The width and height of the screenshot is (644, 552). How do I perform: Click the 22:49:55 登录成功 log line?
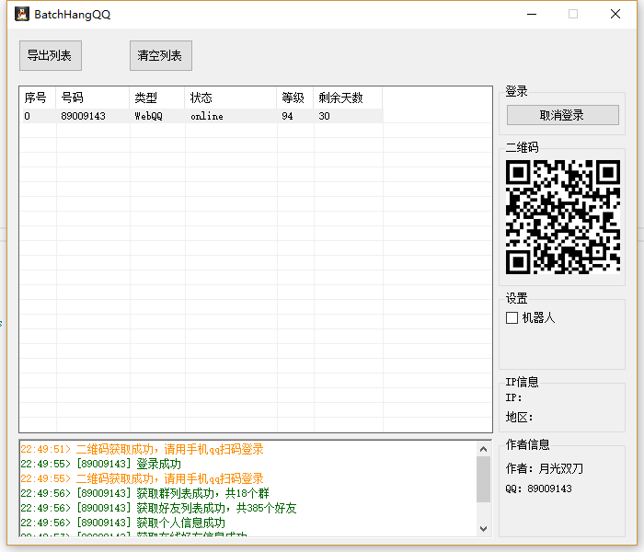[x=101, y=464]
